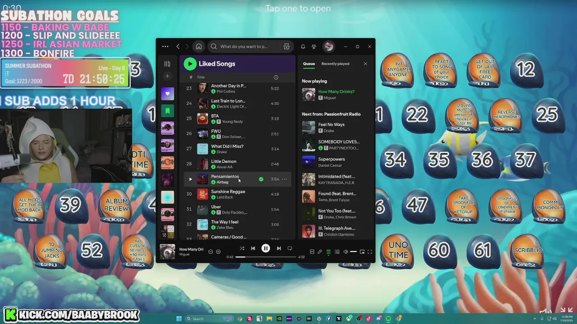Viewport: 577px width, 324px height.
Task: Select the FWU track by Don Toliver
Action: tap(237, 134)
